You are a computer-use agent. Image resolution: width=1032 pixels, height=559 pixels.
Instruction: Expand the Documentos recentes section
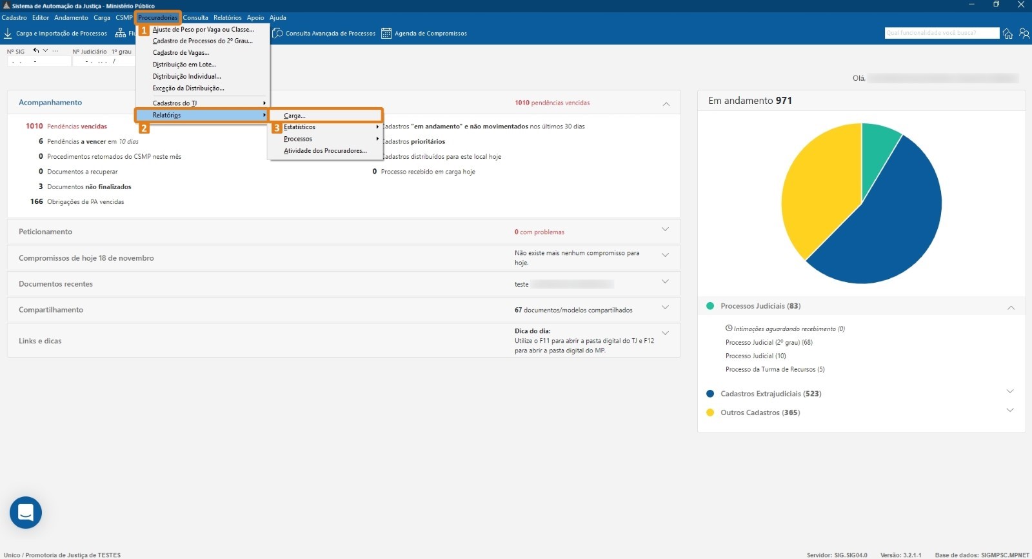(x=665, y=282)
